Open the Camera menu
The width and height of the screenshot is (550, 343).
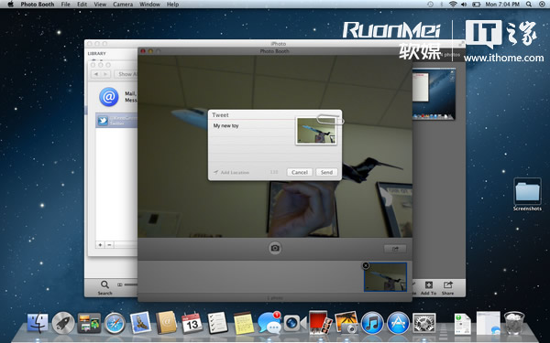click(123, 5)
